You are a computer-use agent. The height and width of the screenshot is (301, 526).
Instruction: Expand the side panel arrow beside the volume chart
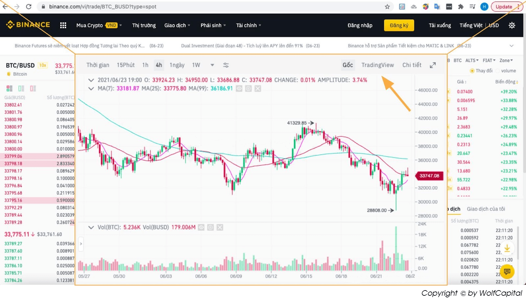click(x=81, y=244)
